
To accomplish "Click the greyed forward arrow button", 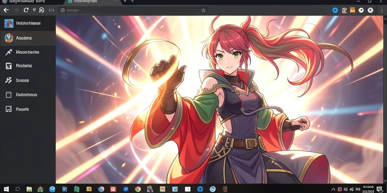I will point(16,10).
